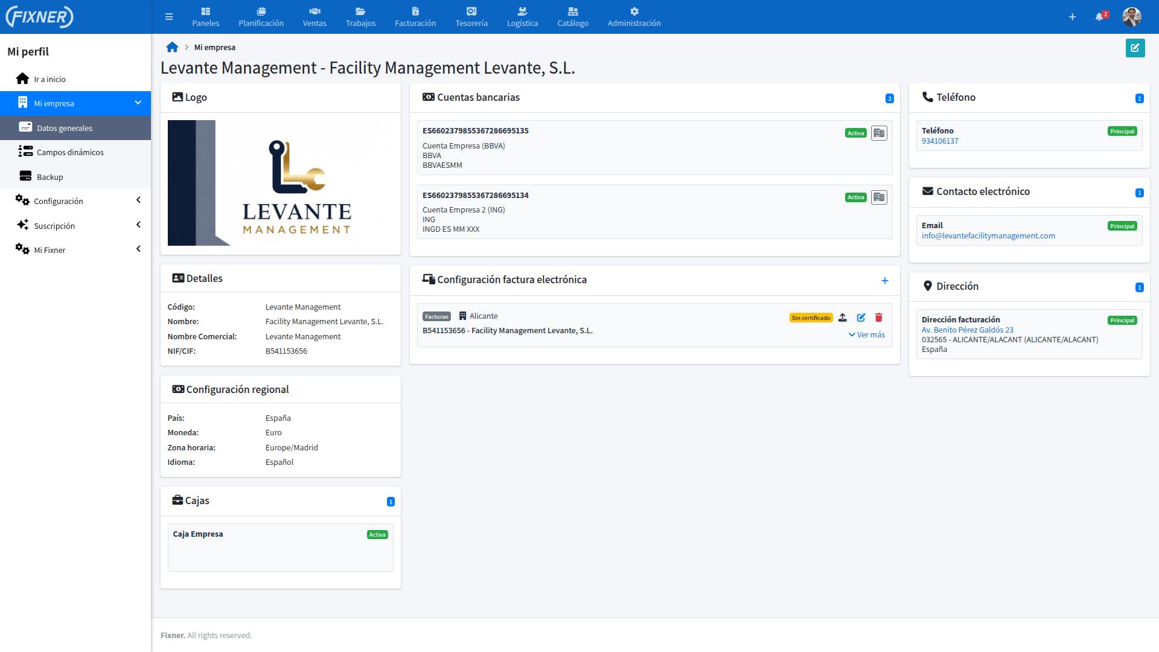Click Activa badge on ING account
The image size is (1159, 652).
click(x=855, y=197)
